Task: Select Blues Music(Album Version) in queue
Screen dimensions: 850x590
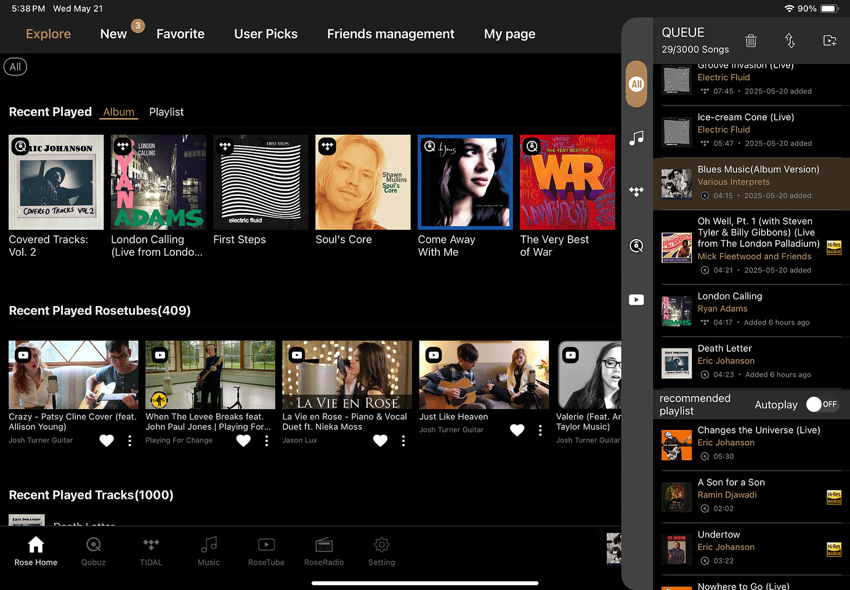Action: click(751, 184)
